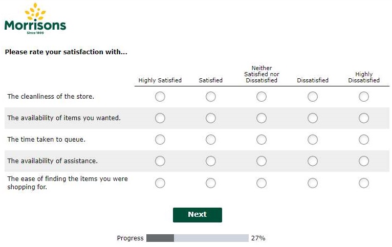This screenshot has height=247, width=392.
Task: Click the Neither Satisfied nor Dissatisfied column header
Action: [x=262, y=74]
